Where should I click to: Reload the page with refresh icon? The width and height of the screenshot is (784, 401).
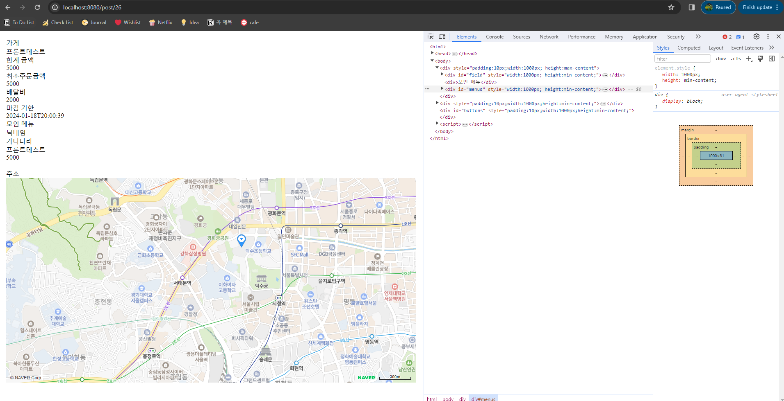37,7
